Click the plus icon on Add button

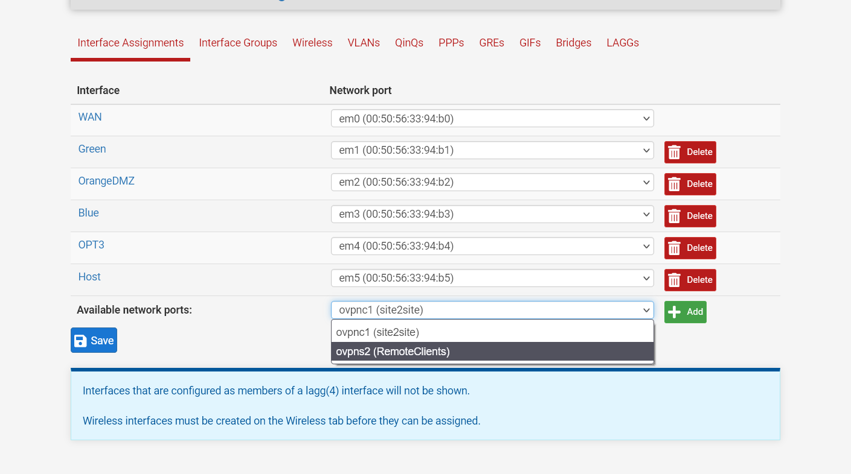tap(675, 312)
